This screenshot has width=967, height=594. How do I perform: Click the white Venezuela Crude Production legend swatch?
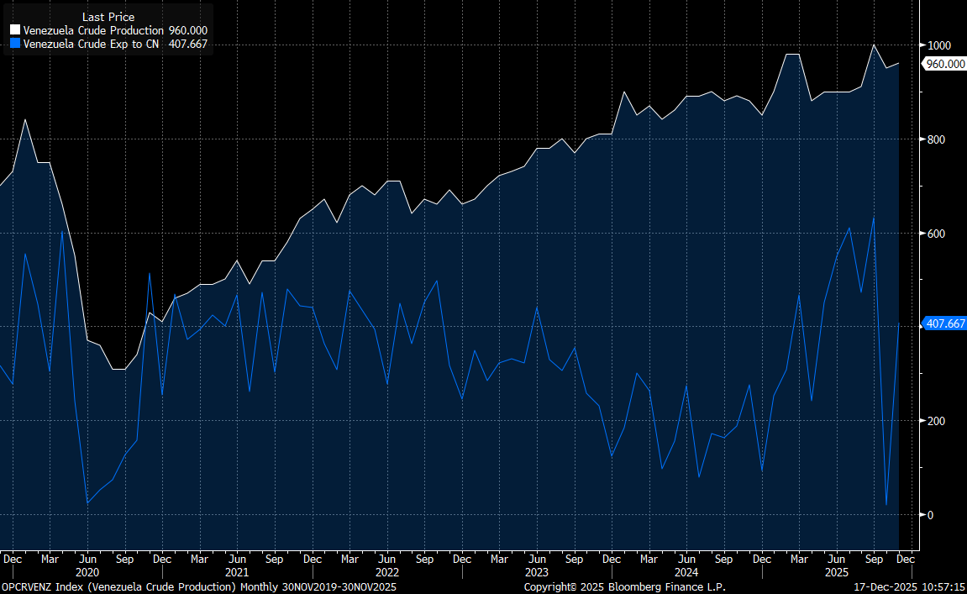(x=15, y=30)
